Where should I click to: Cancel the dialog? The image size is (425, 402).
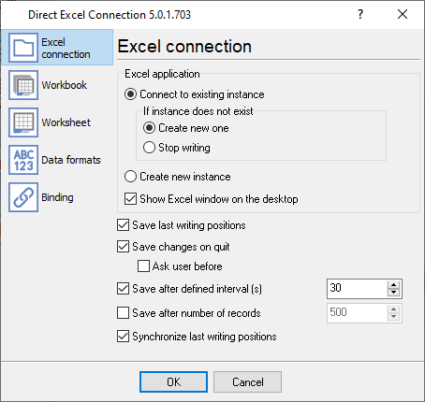point(247,381)
